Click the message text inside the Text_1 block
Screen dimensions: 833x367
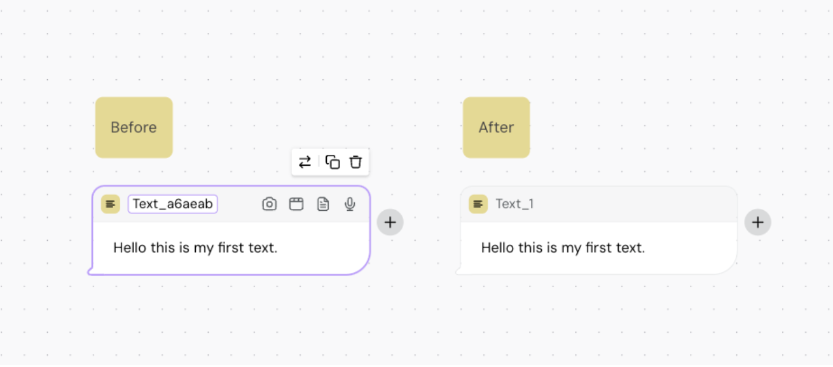pos(563,248)
